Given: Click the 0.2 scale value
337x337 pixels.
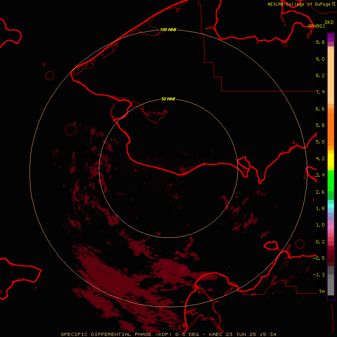Looking at the screenshot, I should 320,242.
